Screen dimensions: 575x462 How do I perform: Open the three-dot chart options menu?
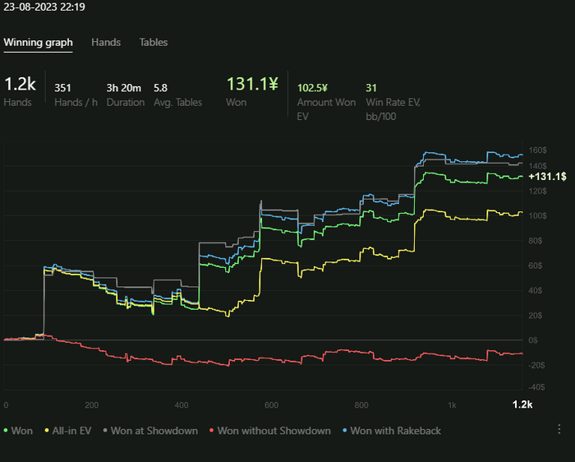559,429
